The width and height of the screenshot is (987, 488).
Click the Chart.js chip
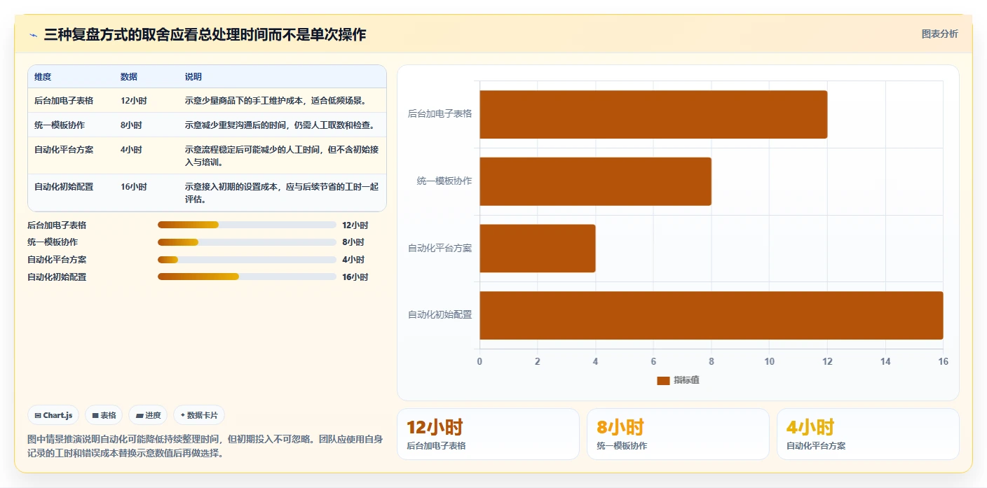(53, 415)
